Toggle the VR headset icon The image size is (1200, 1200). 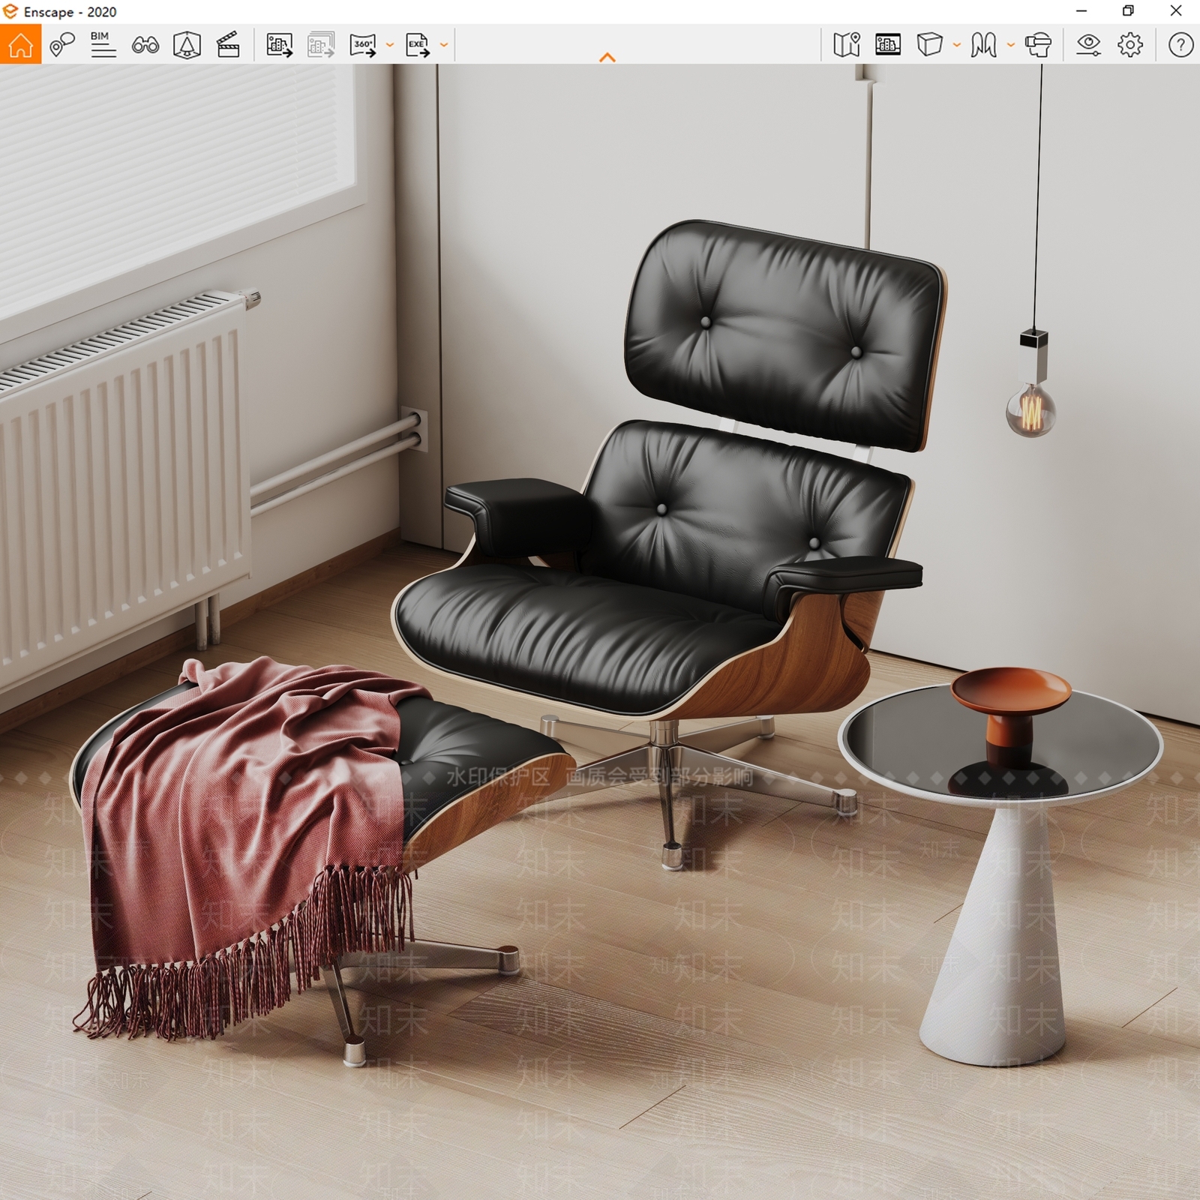tap(1038, 45)
